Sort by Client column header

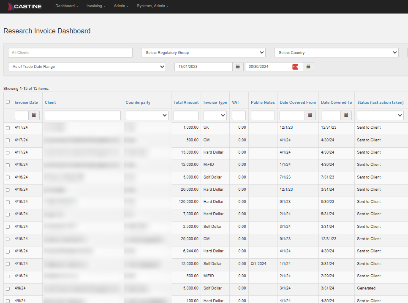50,103
